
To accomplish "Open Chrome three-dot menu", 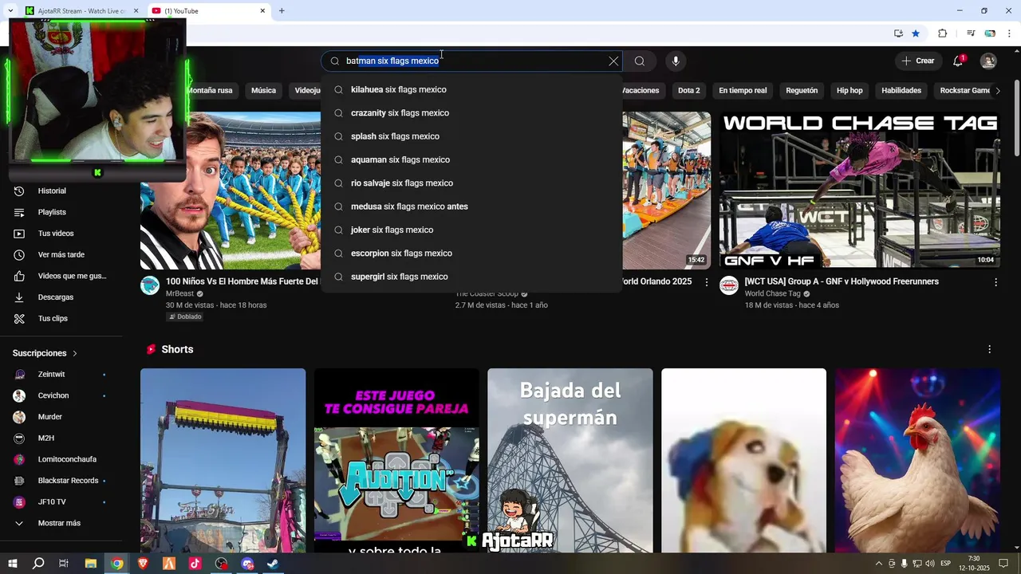I will pos(1010,33).
